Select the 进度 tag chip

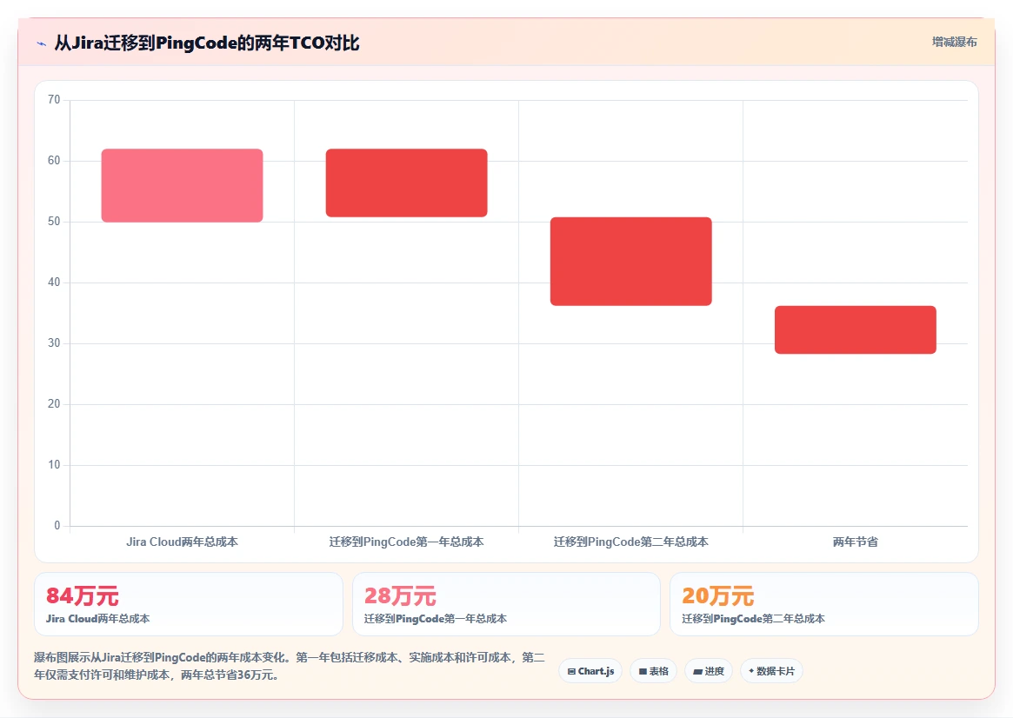[708, 671]
